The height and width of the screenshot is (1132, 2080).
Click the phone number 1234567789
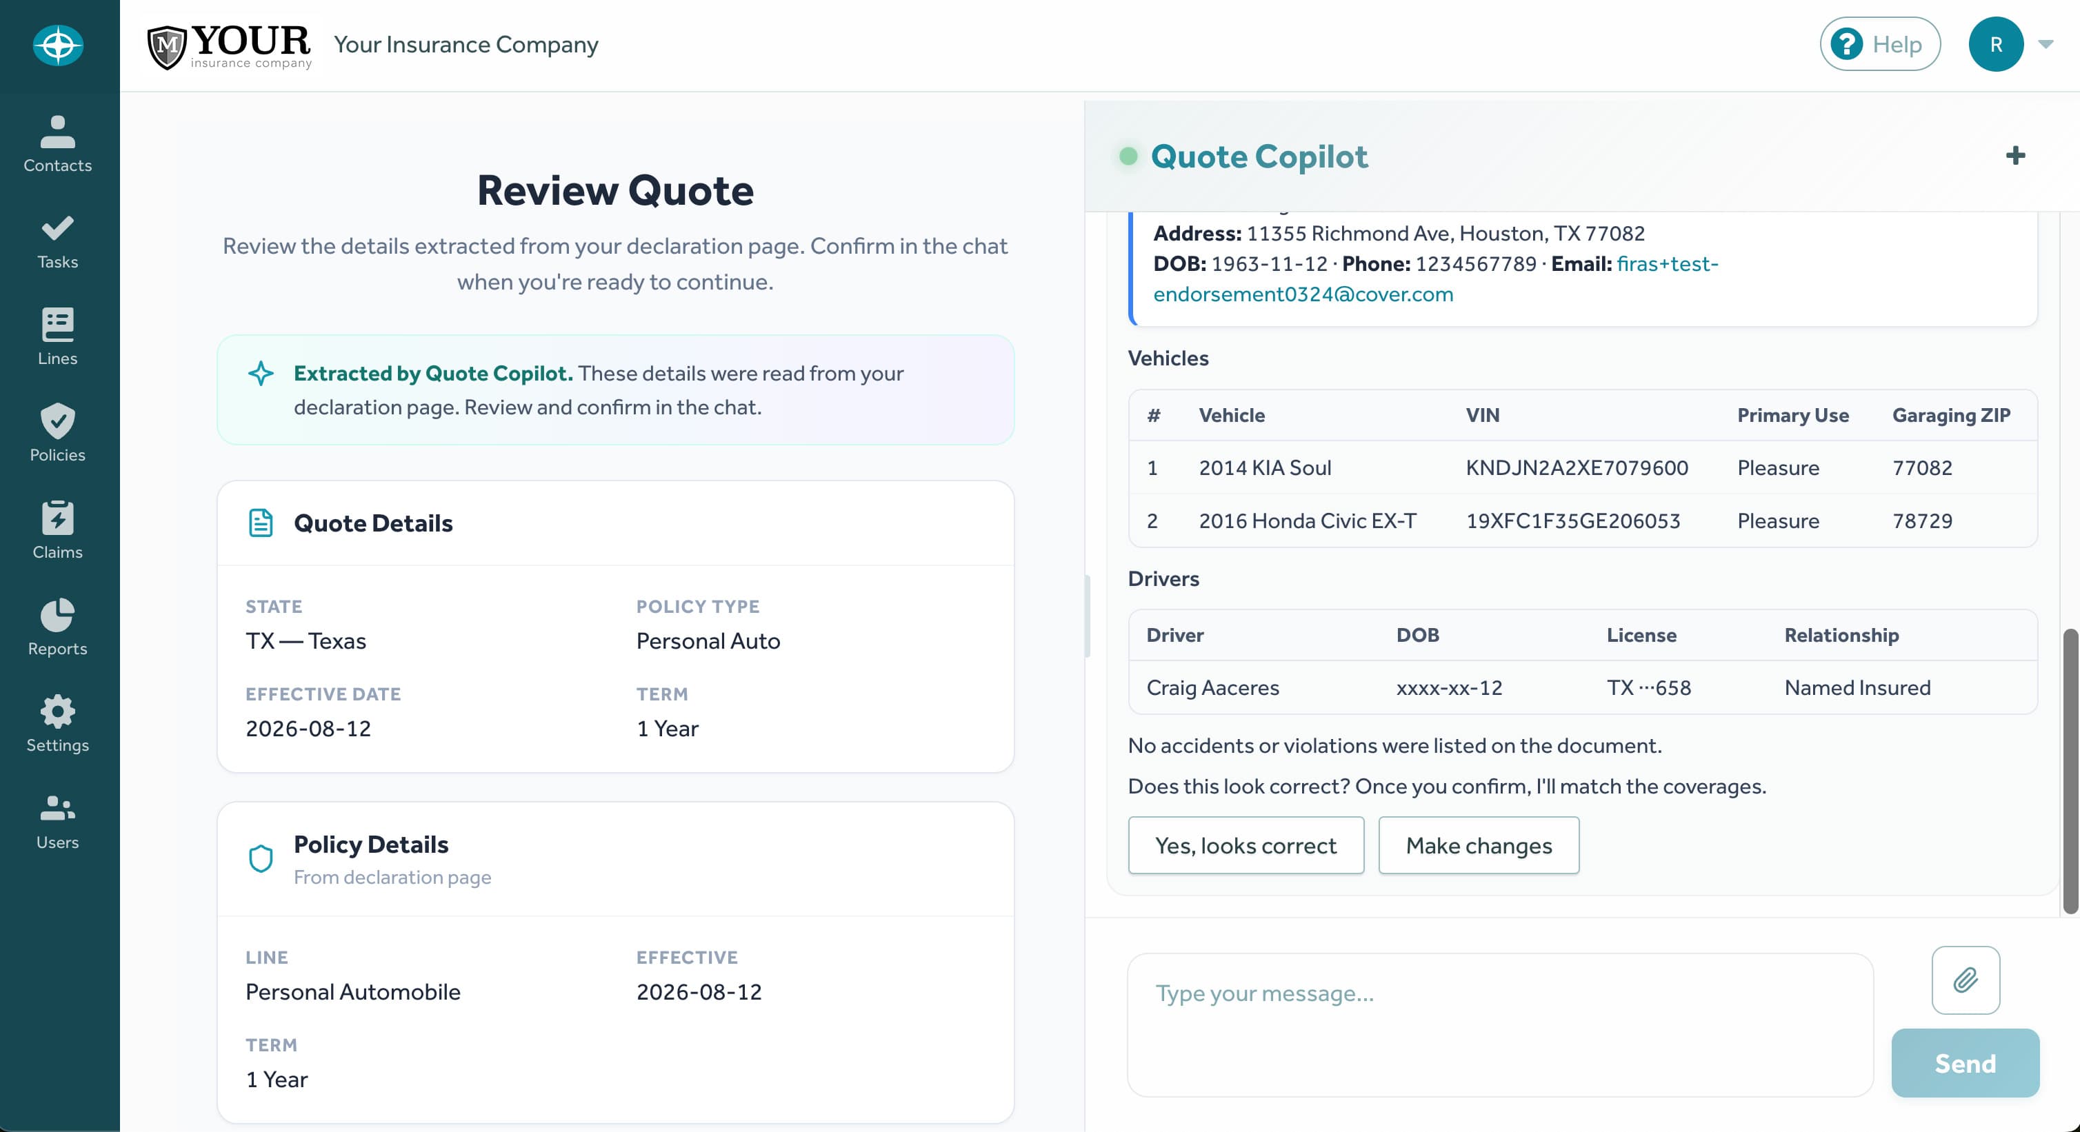point(1475,264)
